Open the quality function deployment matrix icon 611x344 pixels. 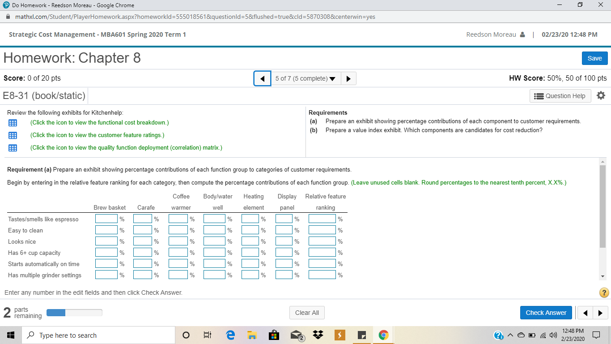(x=13, y=148)
